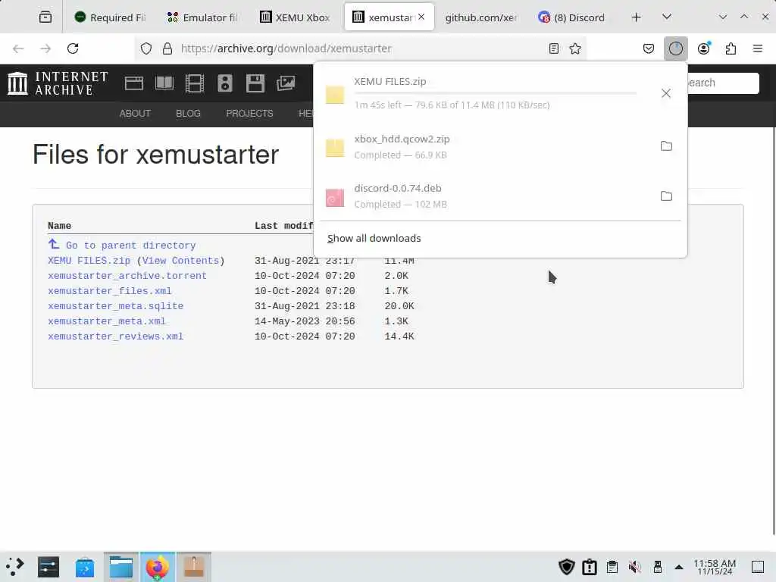Open the KDE application launcher
This screenshot has width=776, height=582.
click(15, 567)
